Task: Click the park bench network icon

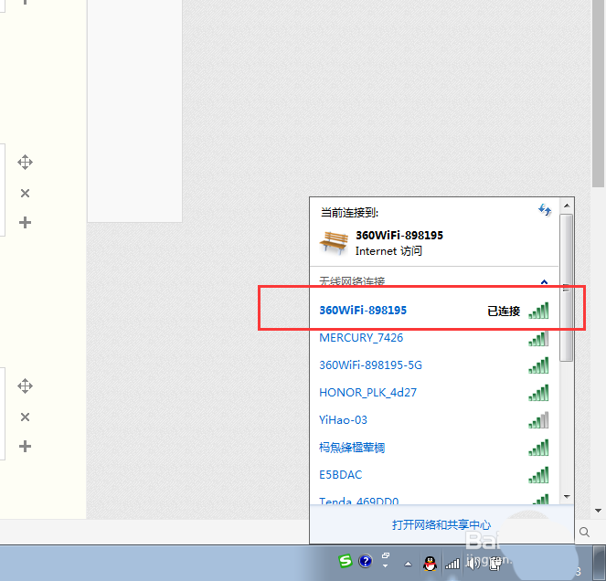Action: pyautogui.click(x=334, y=243)
